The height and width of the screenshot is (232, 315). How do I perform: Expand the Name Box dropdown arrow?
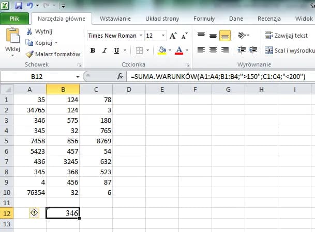point(77,76)
